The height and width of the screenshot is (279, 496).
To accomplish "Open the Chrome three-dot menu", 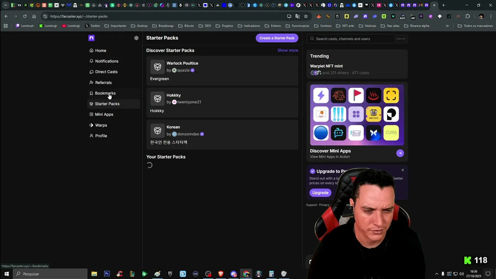I will 491,16.
